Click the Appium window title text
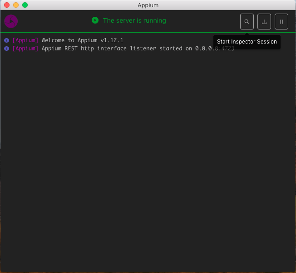 coord(148,5)
